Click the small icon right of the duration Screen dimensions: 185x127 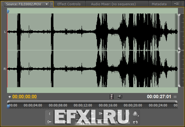tap(175, 97)
